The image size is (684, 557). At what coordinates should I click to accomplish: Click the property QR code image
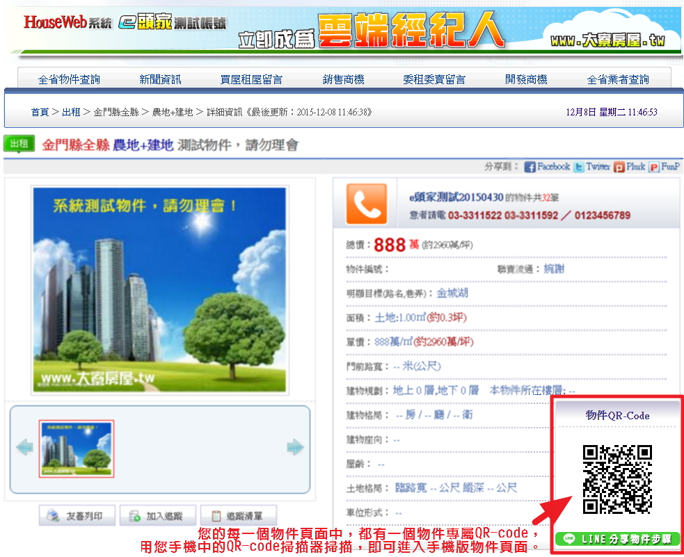pyautogui.click(x=617, y=479)
